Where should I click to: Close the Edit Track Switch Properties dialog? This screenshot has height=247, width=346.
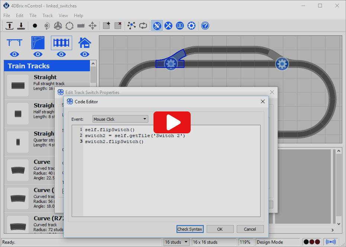click(272, 92)
